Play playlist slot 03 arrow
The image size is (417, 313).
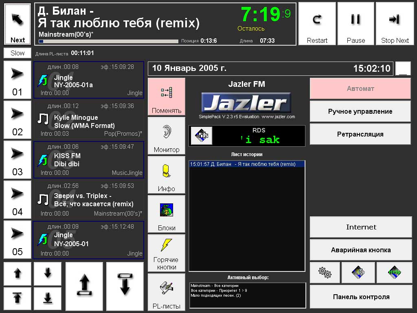[18, 160]
